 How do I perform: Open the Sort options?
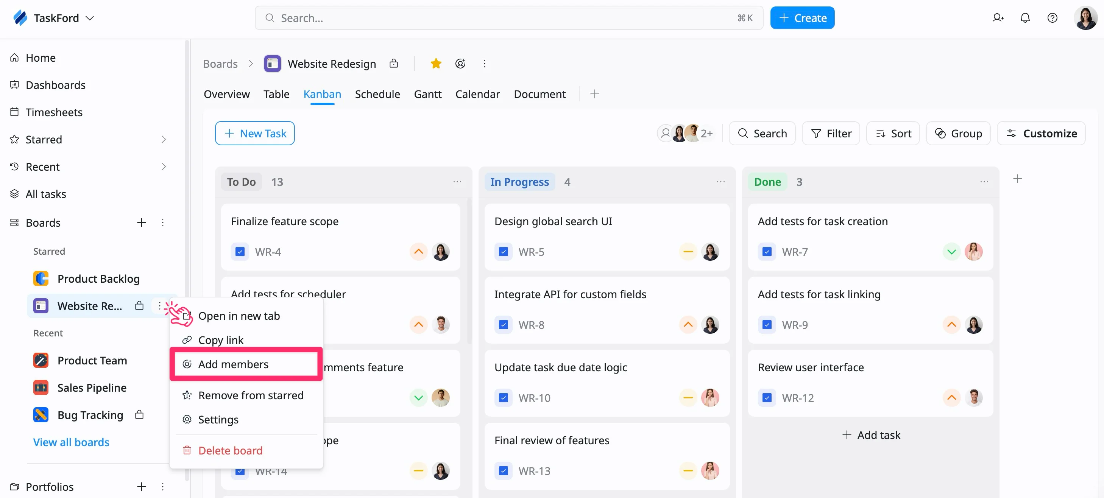point(893,133)
